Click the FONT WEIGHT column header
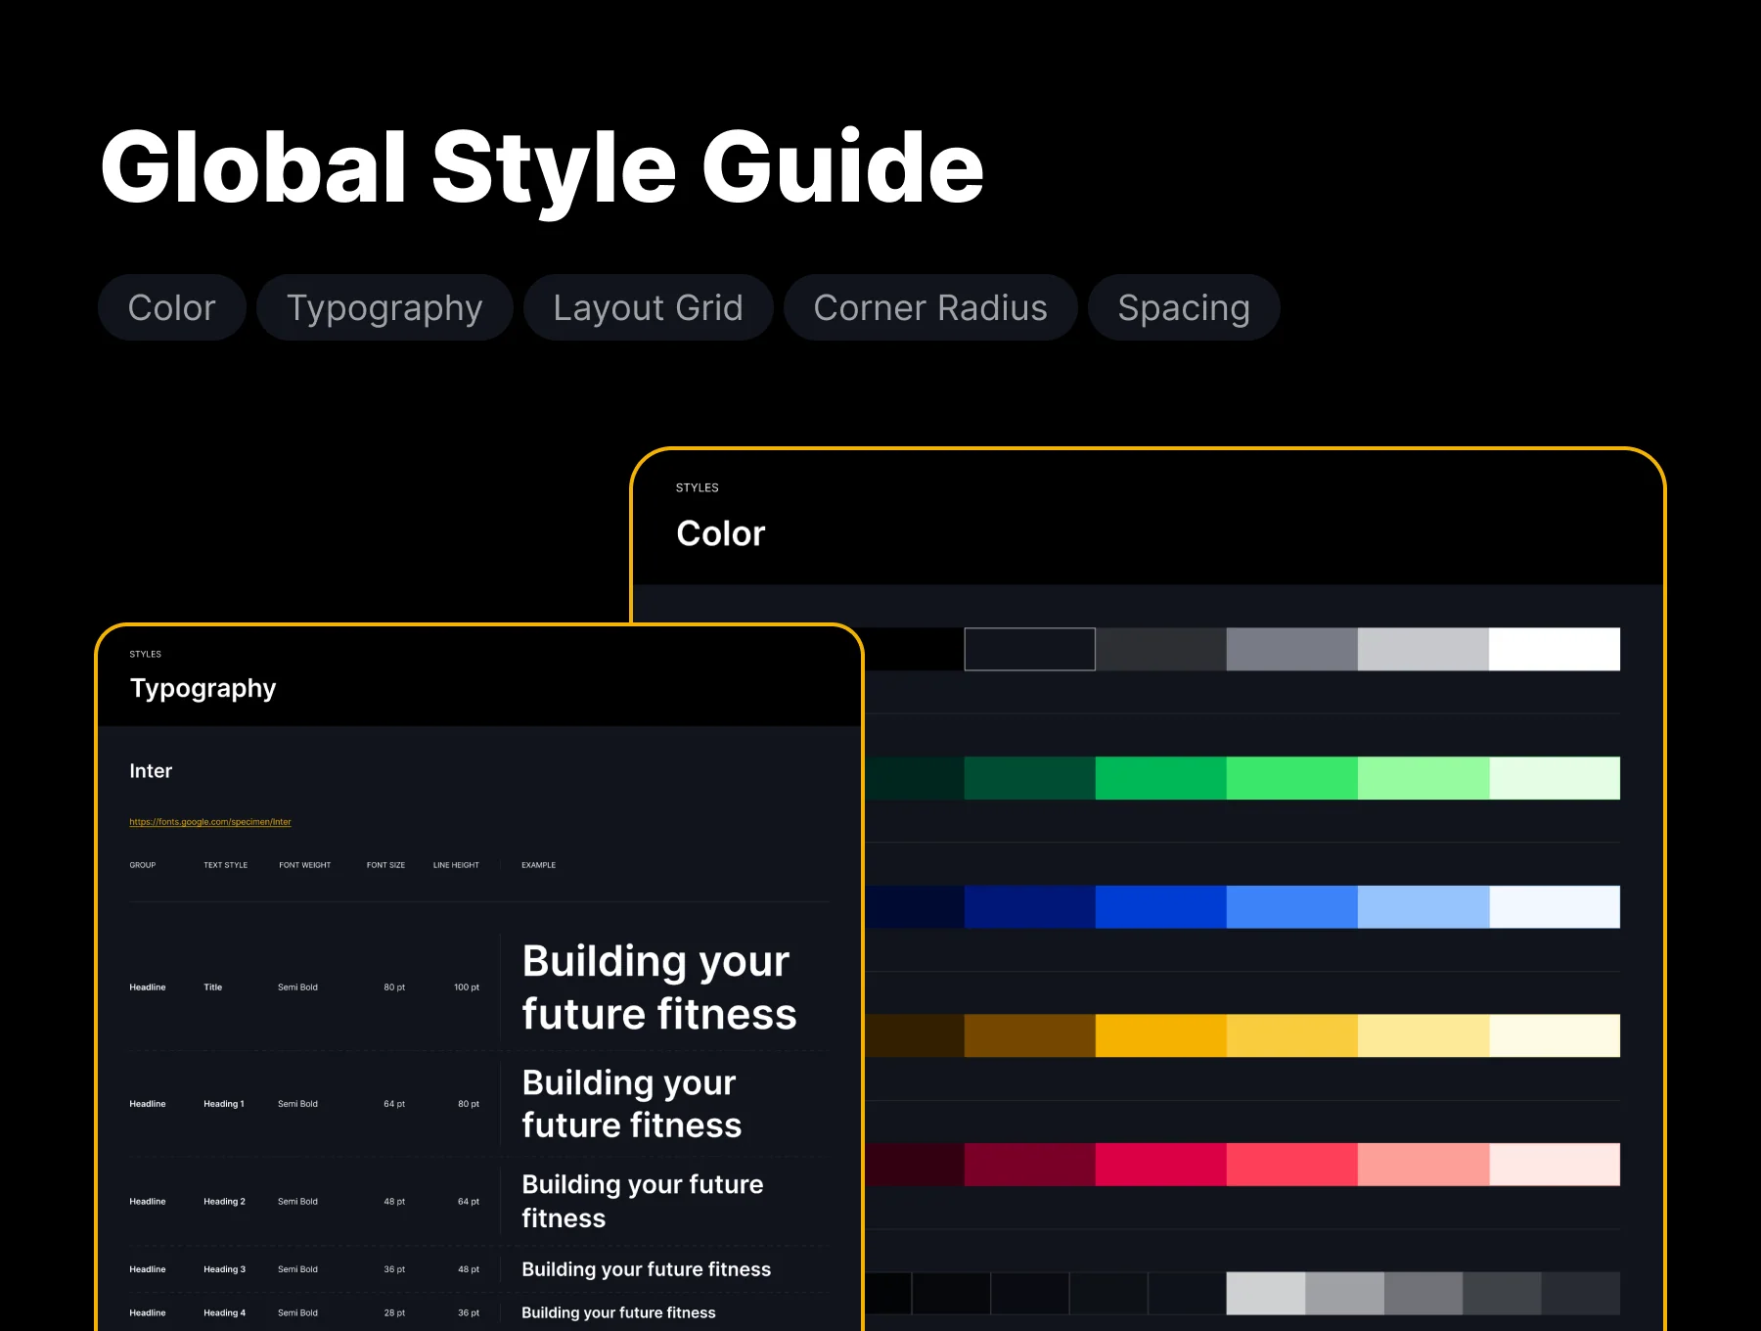Viewport: 1761px width, 1331px height. point(305,865)
